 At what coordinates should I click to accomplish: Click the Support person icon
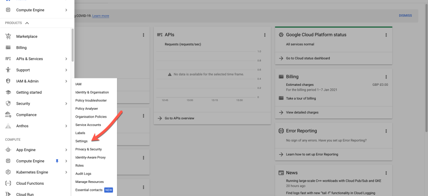[8, 70]
